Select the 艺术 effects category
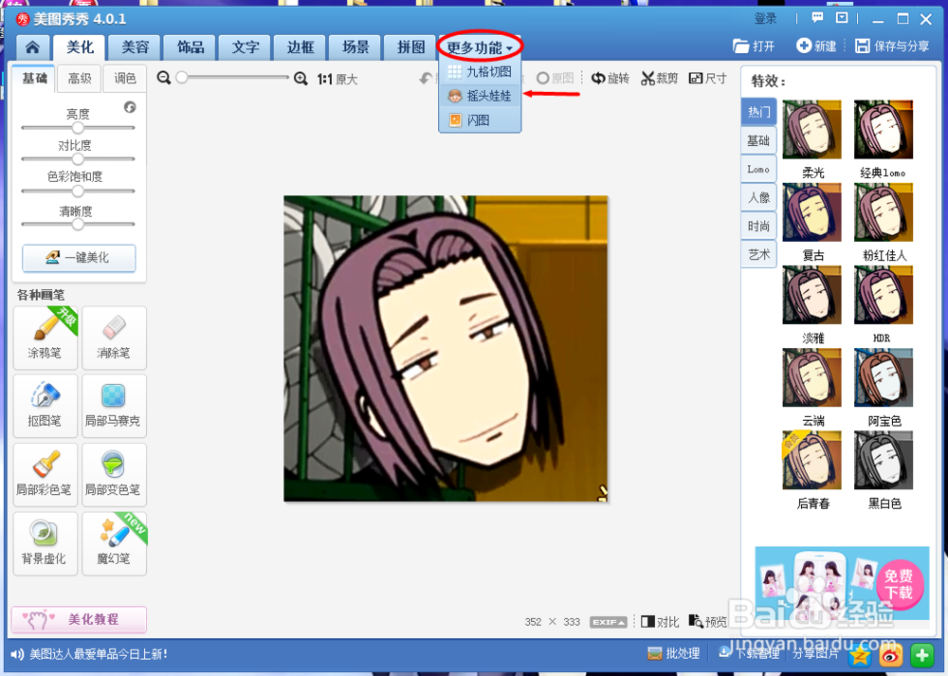The width and height of the screenshot is (948, 676). click(758, 254)
